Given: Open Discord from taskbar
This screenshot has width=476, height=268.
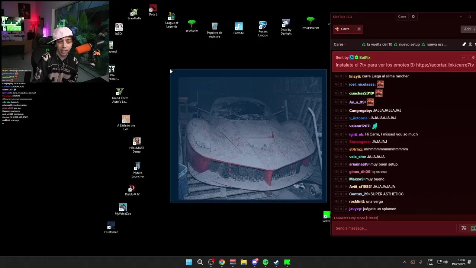Looking at the screenshot, I should pos(255,262).
